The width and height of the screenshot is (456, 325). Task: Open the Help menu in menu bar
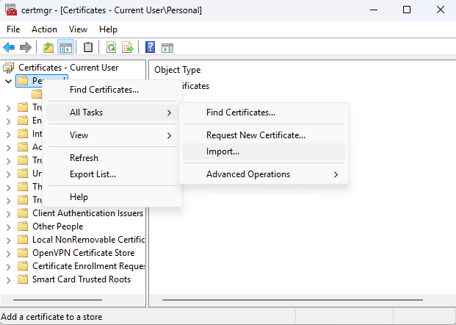click(x=108, y=29)
